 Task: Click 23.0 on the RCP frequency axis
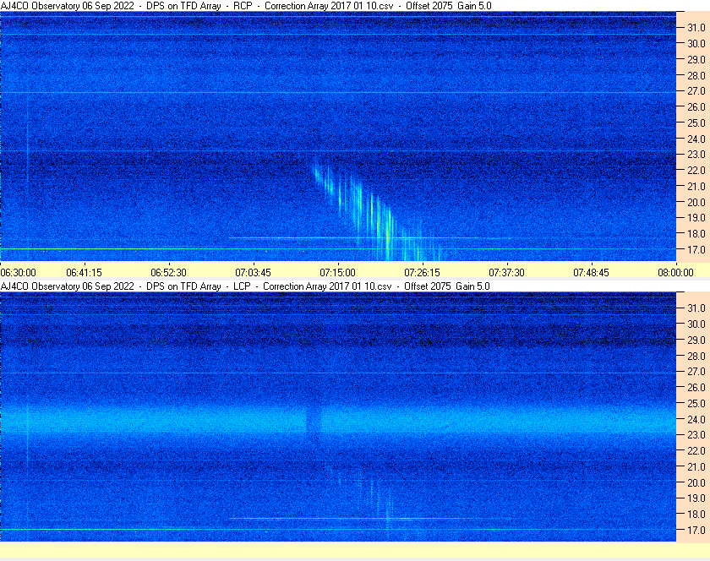pyautogui.click(x=696, y=155)
